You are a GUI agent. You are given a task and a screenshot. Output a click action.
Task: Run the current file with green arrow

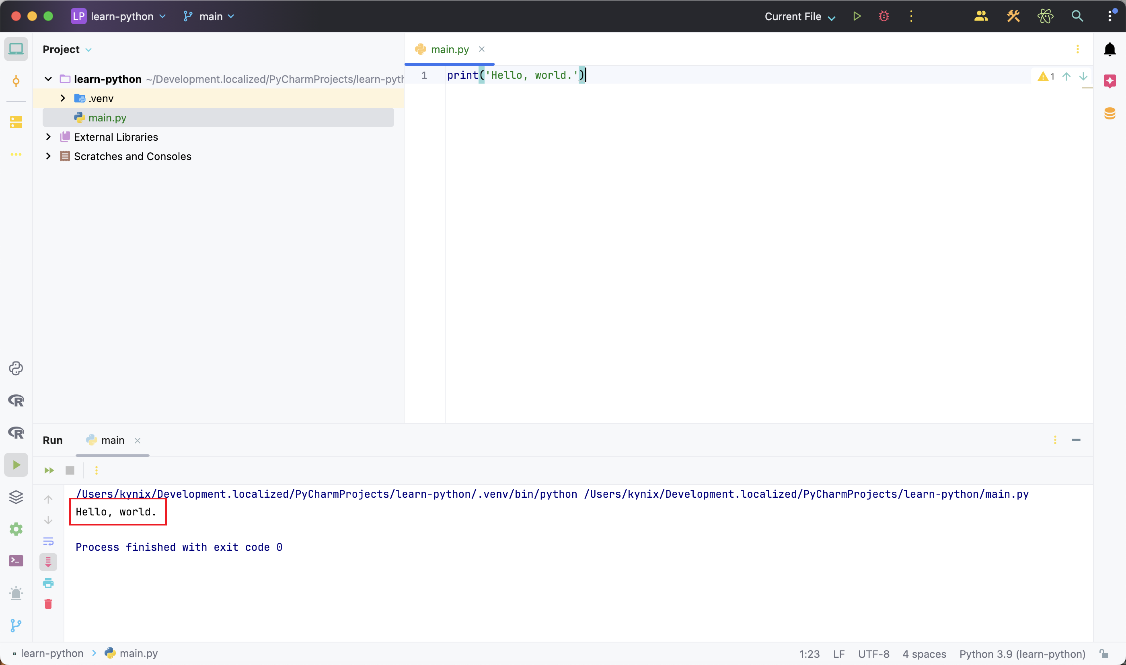(x=857, y=16)
